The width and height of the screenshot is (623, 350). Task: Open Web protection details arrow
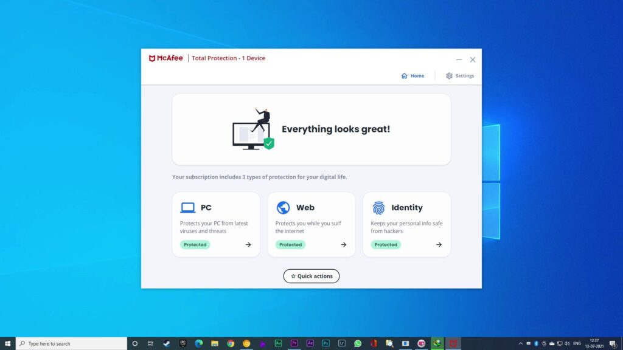[343, 245]
